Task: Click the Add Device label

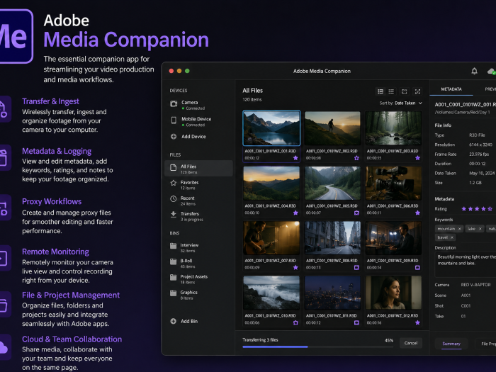Action: click(193, 137)
